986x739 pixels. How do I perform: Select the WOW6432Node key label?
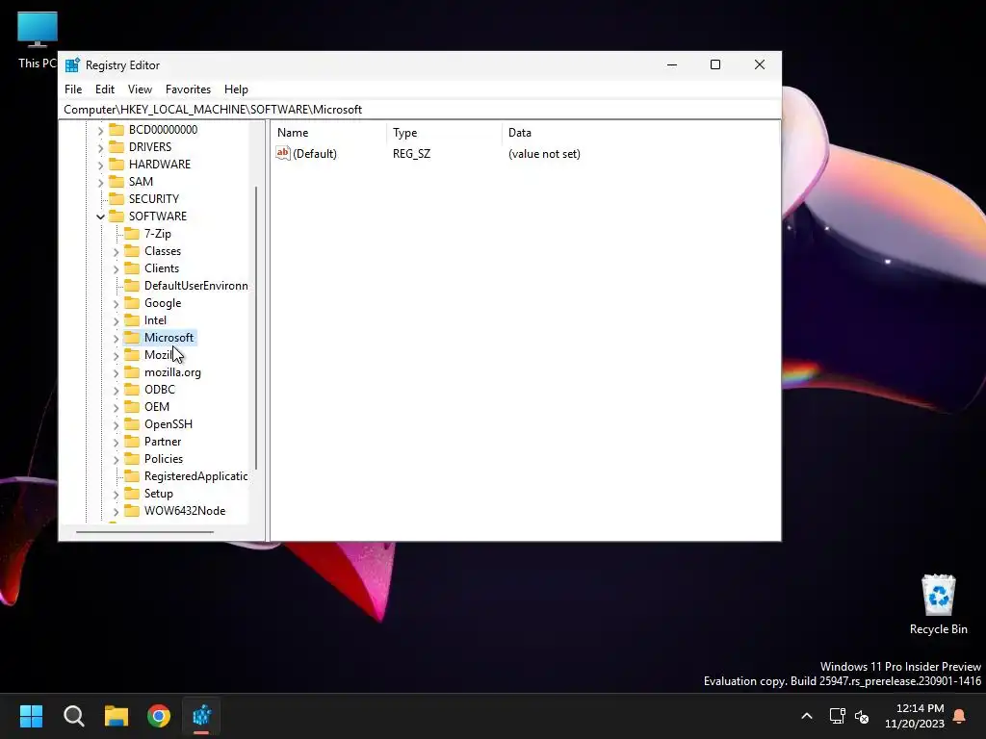(184, 511)
